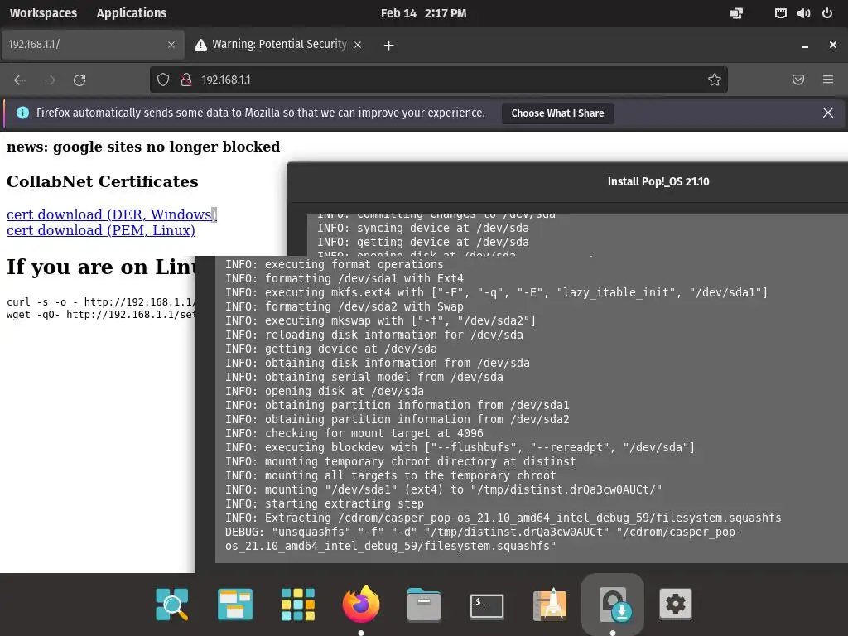
Task: Click the CollabNet Certificates heading
Action: (x=102, y=181)
